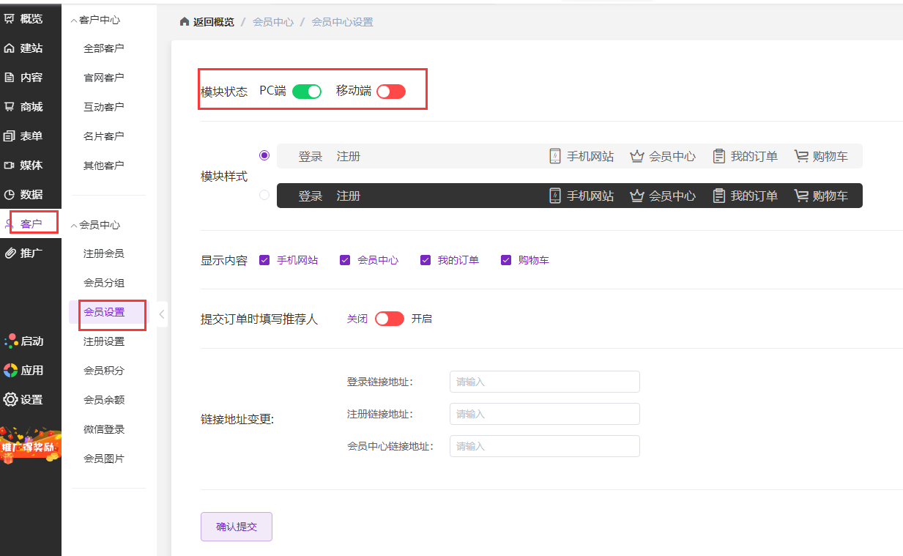Click the 推广 paperclip sidebar icon
The height and width of the screenshot is (556, 903).
click(10, 253)
